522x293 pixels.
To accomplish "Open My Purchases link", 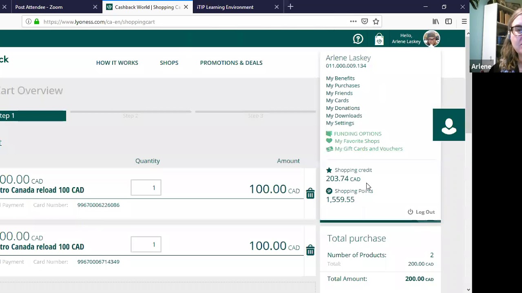I will click(343, 85).
